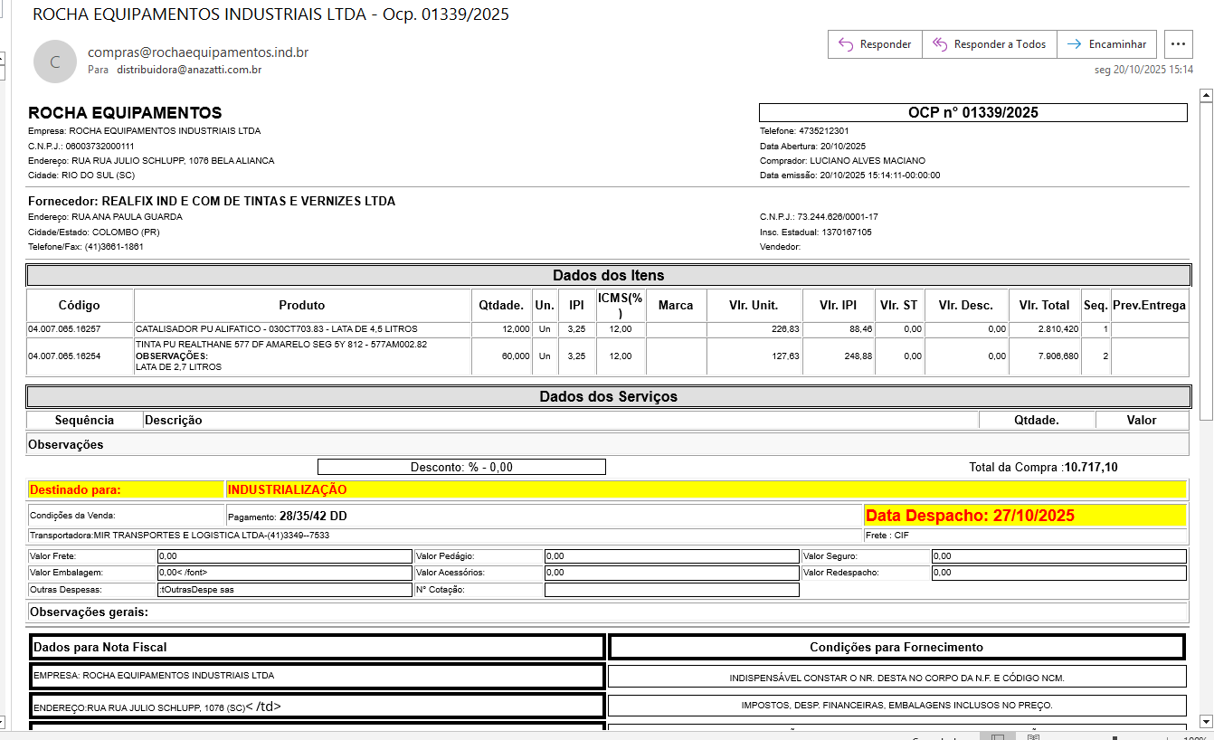Click the Valor Frete value field
This screenshot has height=740, width=1214.
coord(284,556)
